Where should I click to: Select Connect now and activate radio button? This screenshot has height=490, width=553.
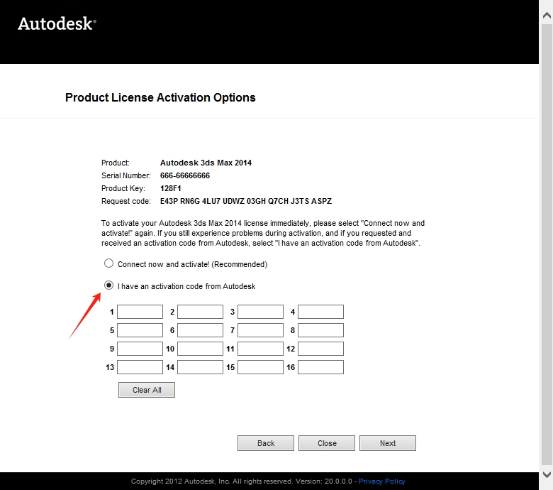(x=108, y=263)
